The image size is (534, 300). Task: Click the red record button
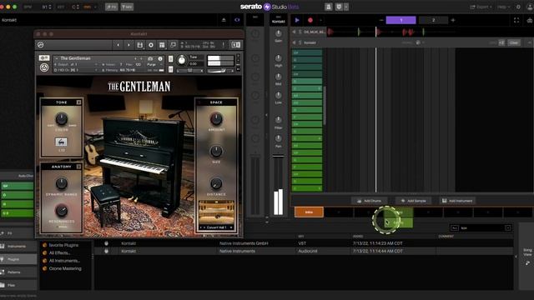click(x=310, y=20)
